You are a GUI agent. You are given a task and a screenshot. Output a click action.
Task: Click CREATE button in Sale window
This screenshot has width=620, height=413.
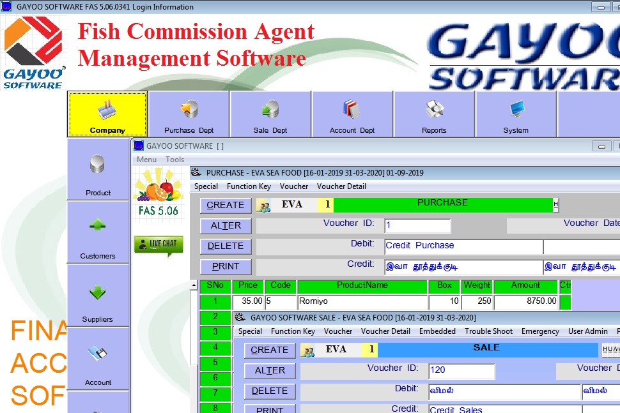270,350
